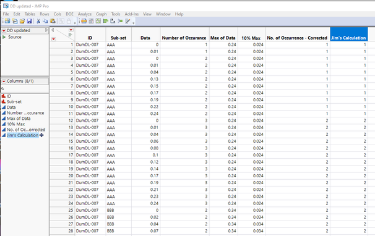Viewport: 375px width, 236px height.
Task: Expand the second toolbar overflow chevron
Action: coord(134,23)
